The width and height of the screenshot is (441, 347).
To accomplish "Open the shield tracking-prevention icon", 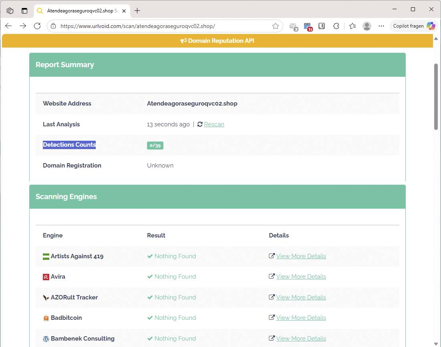I will pyautogui.click(x=321, y=26).
